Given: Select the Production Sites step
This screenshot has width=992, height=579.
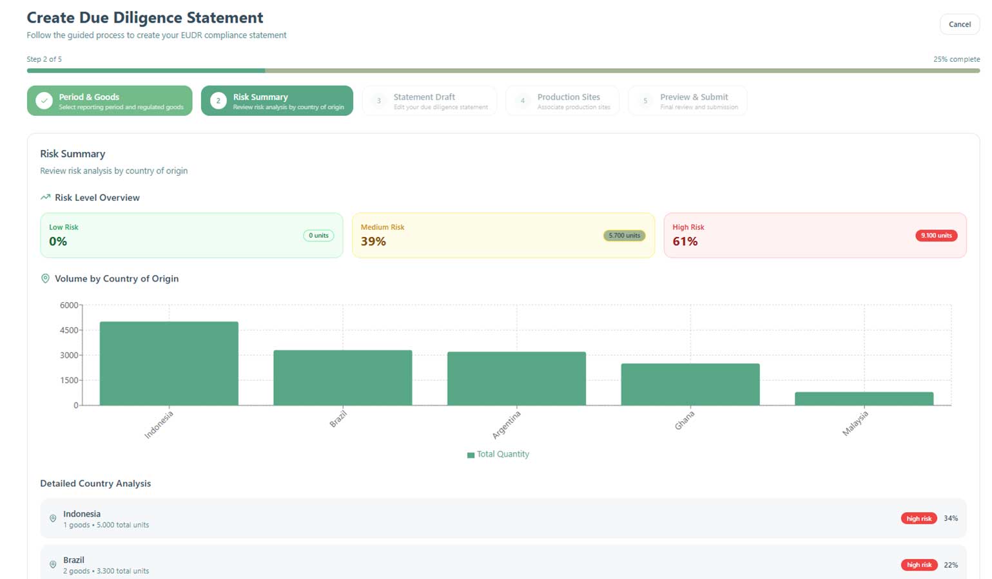Looking at the screenshot, I should click(562, 101).
